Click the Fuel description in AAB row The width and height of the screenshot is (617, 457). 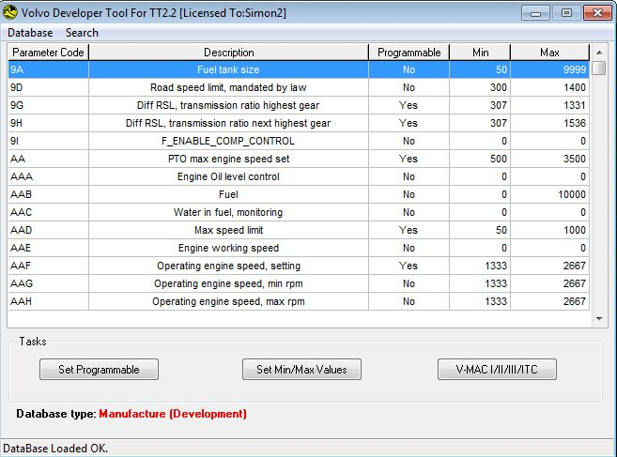228,194
